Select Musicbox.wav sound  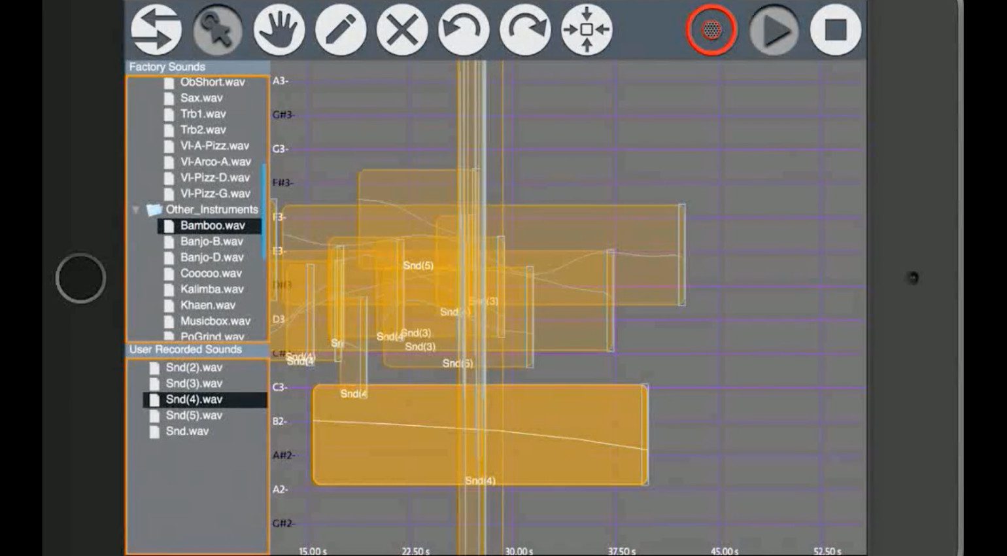(215, 321)
